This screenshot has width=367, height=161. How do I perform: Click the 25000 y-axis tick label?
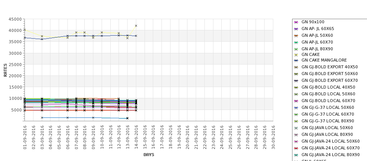15,65
